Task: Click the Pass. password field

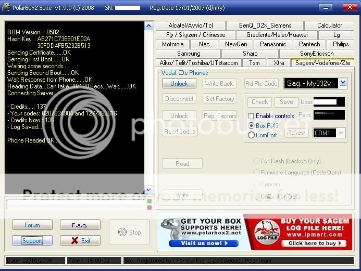Action: 329,114
